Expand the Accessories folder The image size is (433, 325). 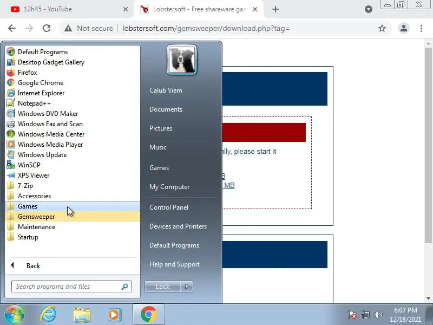pos(73,196)
